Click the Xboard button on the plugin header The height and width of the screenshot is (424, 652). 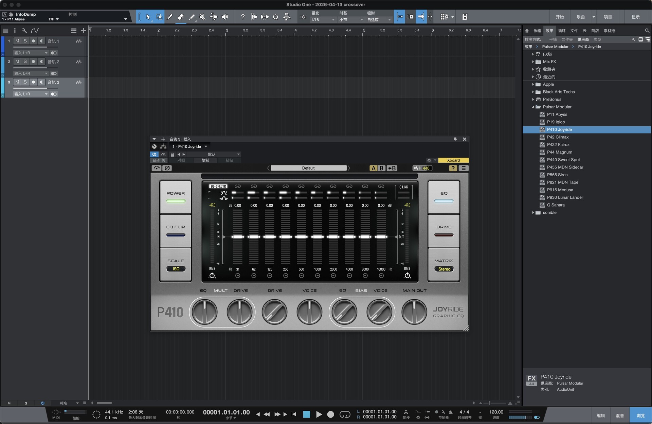(x=453, y=160)
